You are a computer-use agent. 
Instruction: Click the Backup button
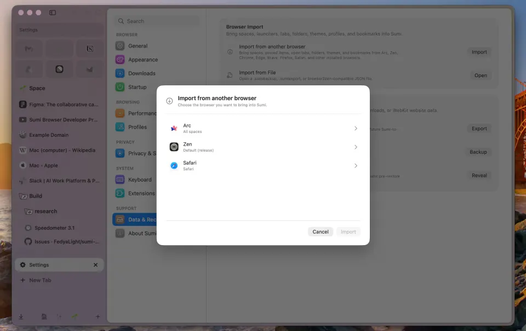point(478,152)
